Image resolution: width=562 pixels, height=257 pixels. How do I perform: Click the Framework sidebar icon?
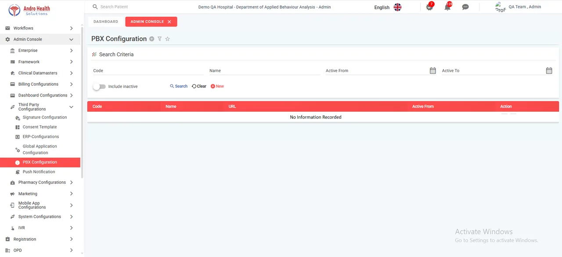12,62
